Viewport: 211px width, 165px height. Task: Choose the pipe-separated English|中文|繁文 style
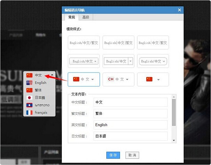tap(118, 43)
